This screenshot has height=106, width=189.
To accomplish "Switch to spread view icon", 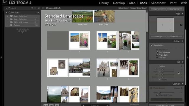I will (x=51, y=105).
